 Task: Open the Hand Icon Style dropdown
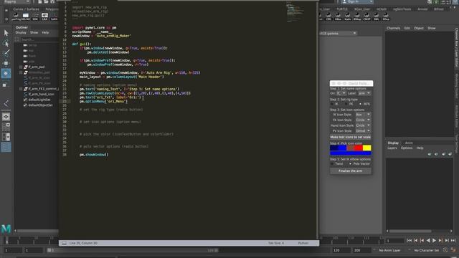(363, 125)
